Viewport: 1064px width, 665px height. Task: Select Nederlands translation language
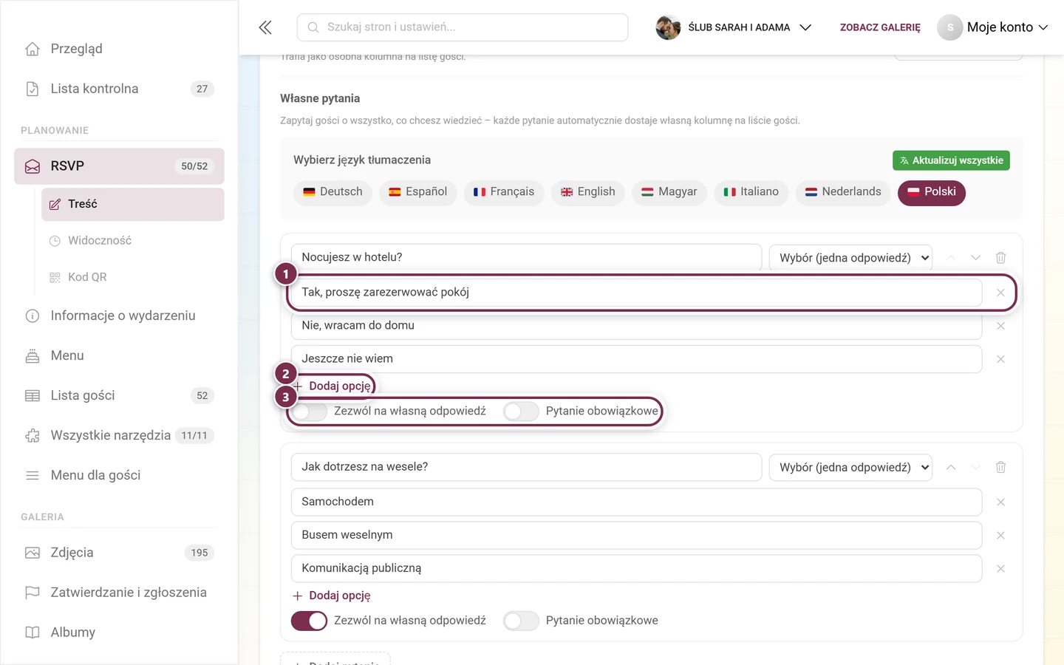pos(843,192)
